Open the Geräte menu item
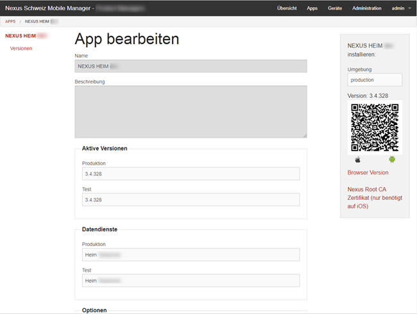417x314 pixels. (x=335, y=8)
